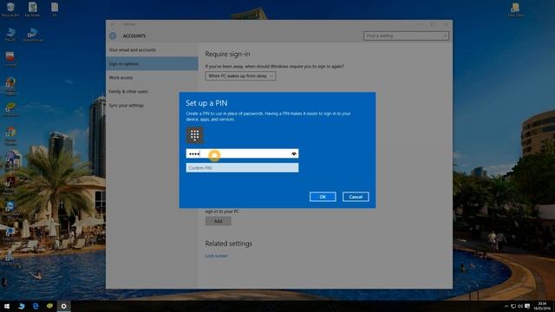Open Sync your settings in Settings sidebar
555x312 pixels.
point(126,106)
